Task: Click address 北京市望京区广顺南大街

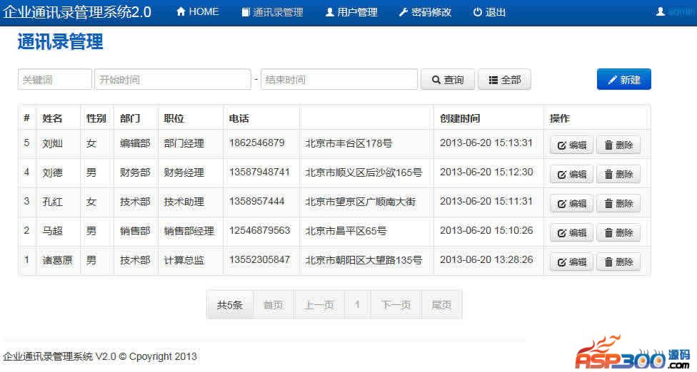Action: (360, 202)
